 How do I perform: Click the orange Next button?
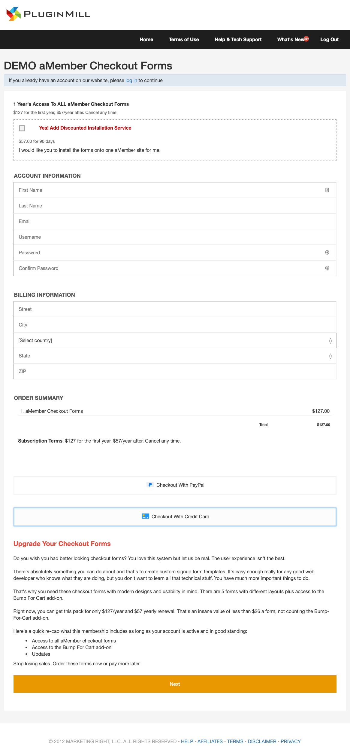[175, 684]
